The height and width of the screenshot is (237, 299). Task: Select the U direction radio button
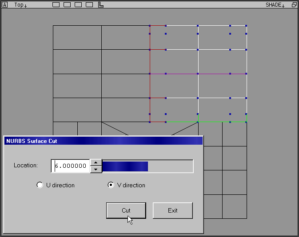click(40, 185)
